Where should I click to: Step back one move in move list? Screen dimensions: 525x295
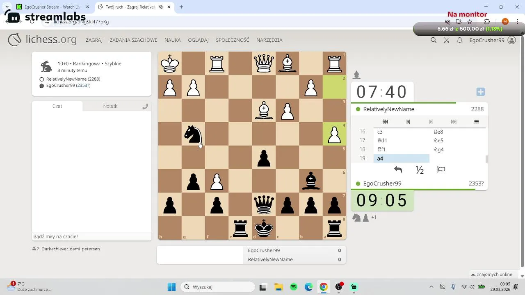pyautogui.click(x=408, y=122)
